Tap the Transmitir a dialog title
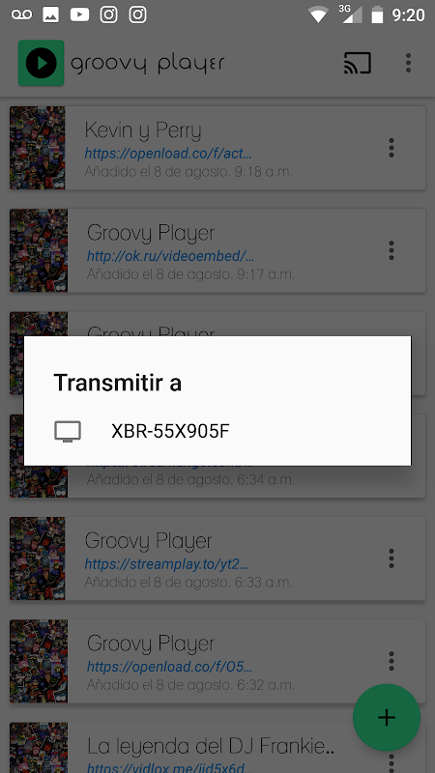Screen dimensions: 435x773 tap(117, 383)
